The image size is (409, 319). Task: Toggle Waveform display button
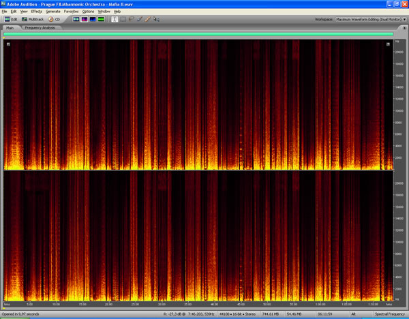(x=76, y=19)
